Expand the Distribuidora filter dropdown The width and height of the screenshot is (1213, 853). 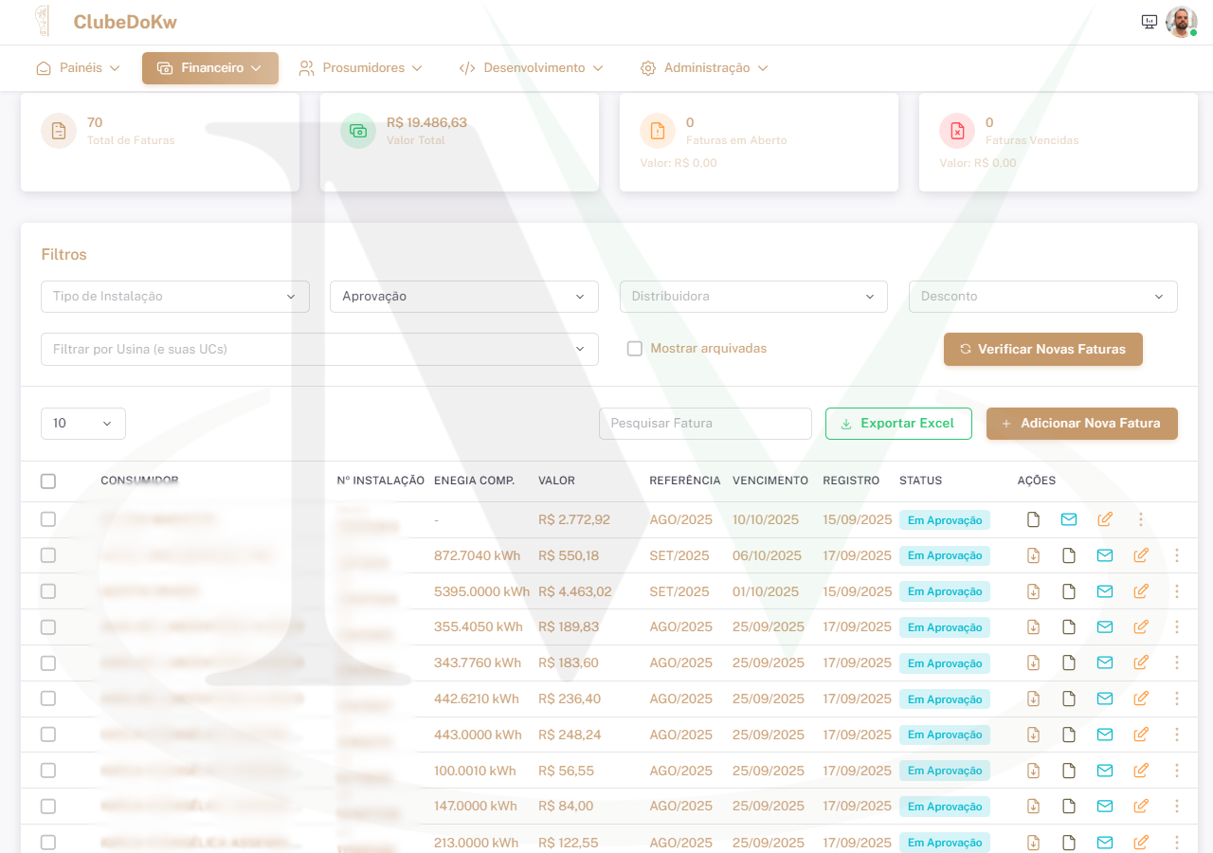(x=753, y=297)
